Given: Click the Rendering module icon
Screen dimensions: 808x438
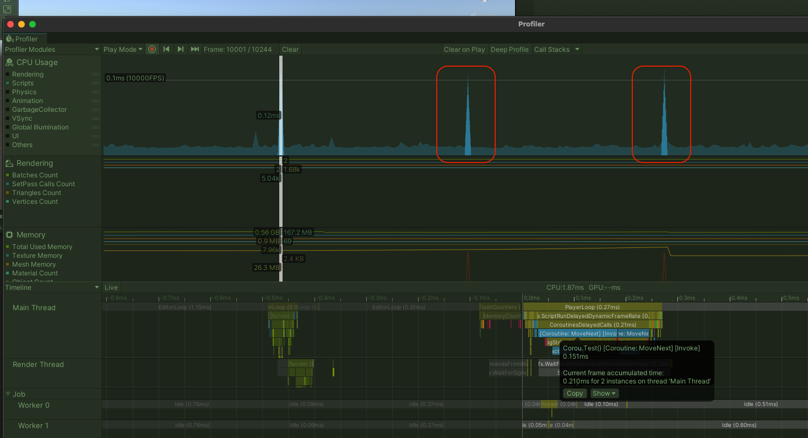Looking at the screenshot, I should coord(9,163).
